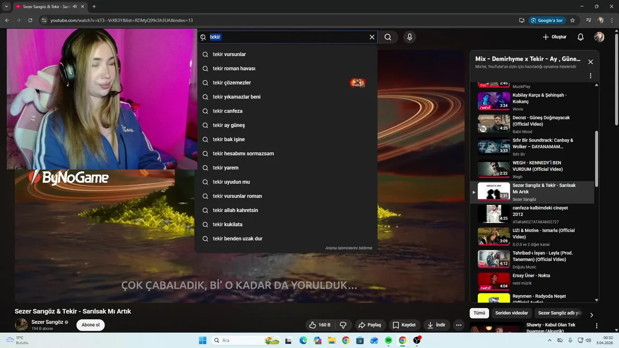The height and width of the screenshot is (348, 619).
Task: Open more actions menu under the video
Action: [x=458, y=325]
